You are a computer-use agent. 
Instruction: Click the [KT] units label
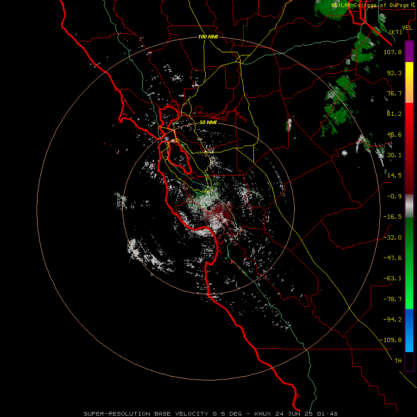point(396,32)
